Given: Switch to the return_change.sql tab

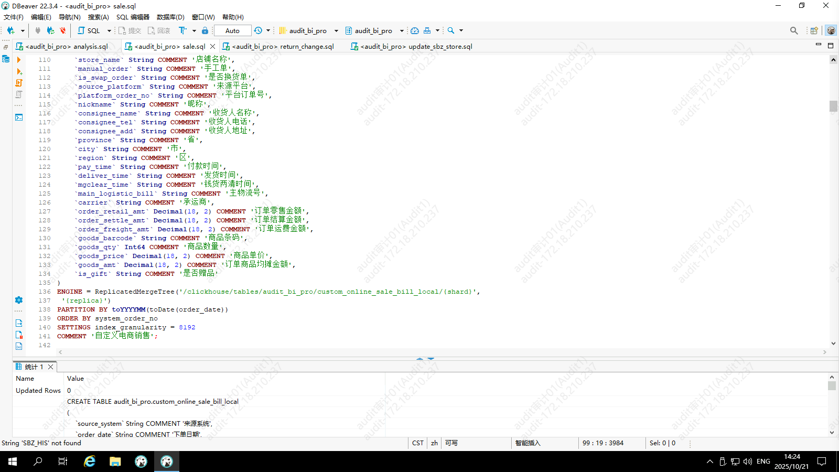Looking at the screenshot, I should coord(283,46).
